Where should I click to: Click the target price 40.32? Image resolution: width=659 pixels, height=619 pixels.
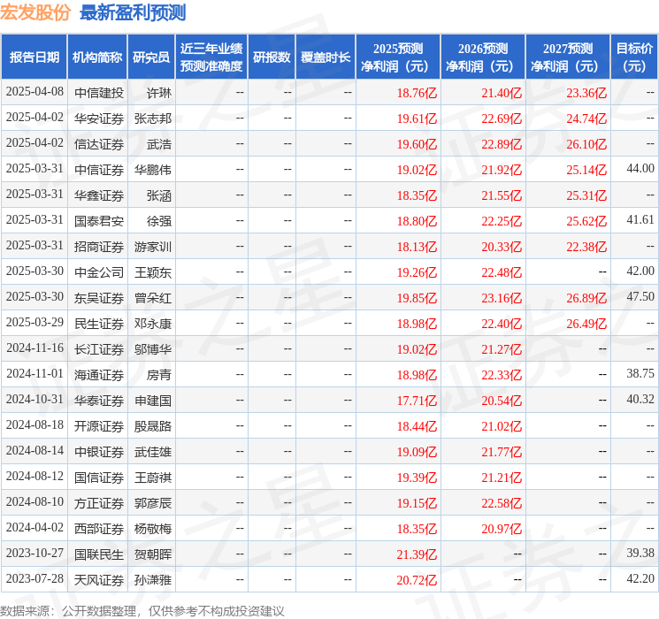point(640,399)
